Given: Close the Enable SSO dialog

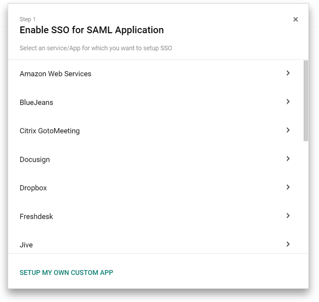Looking at the screenshot, I should click(x=296, y=19).
